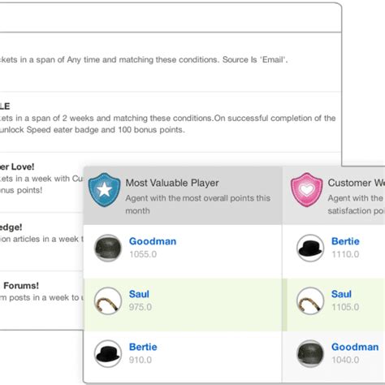Open Bertie's profile link with 910.0 points

tap(143, 347)
